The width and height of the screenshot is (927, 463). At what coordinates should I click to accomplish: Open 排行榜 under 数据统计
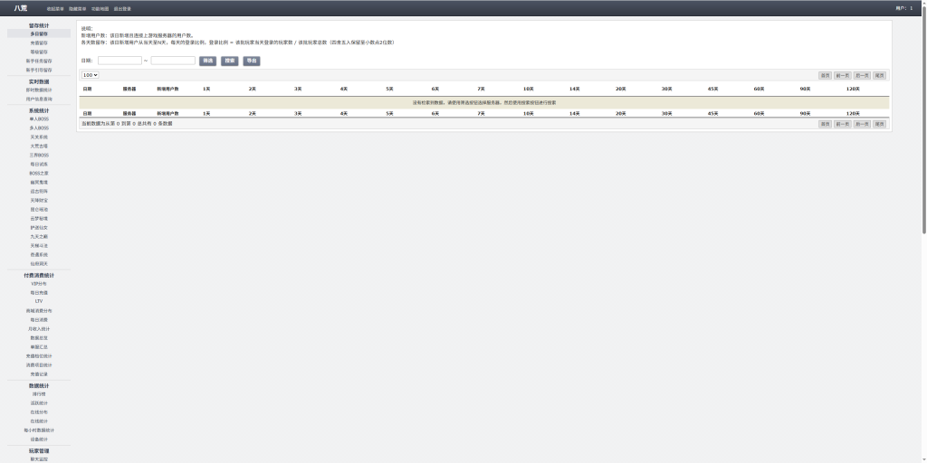pos(39,394)
